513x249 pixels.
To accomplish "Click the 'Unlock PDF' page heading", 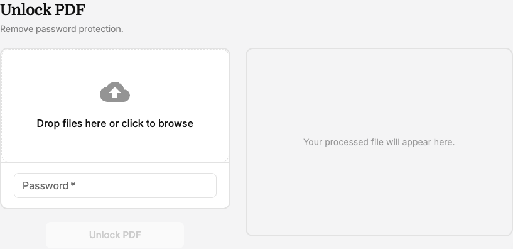I will point(43,9).
